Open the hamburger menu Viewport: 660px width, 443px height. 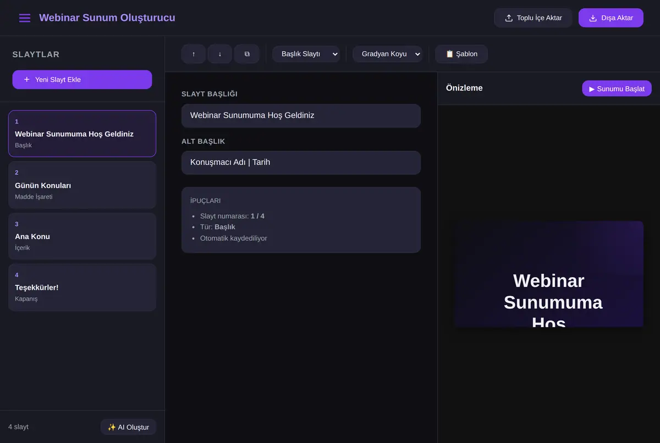[25, 18]
